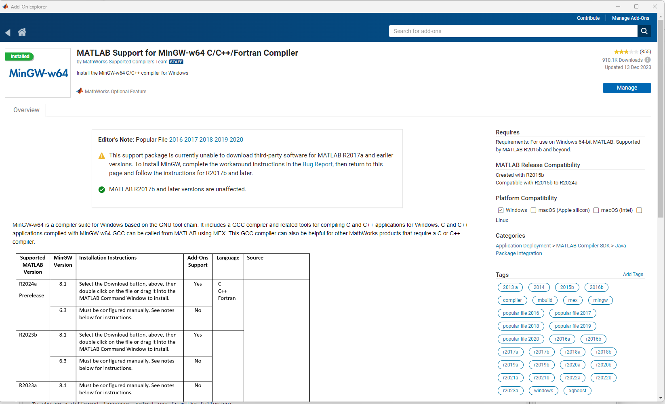Open Manage Add-Ons

point(630,18)
